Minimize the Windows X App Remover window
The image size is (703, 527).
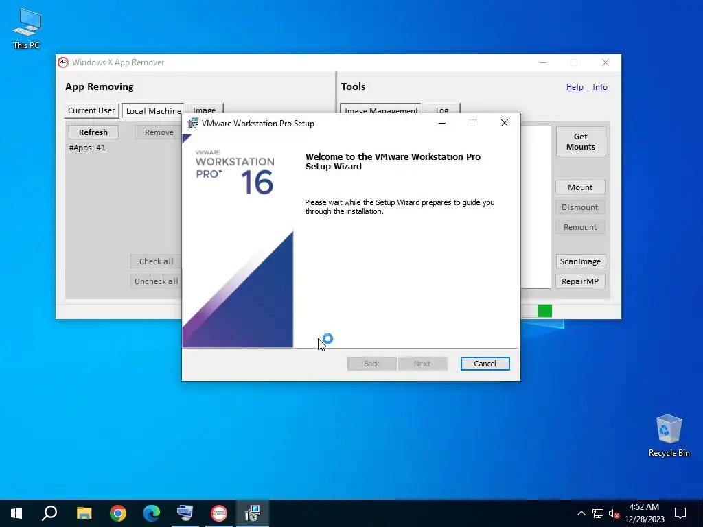pyautogui.click(x=544, y=62)
